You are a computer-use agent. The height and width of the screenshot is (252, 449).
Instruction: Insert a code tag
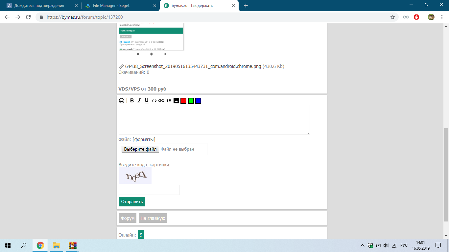click(154, 101)
